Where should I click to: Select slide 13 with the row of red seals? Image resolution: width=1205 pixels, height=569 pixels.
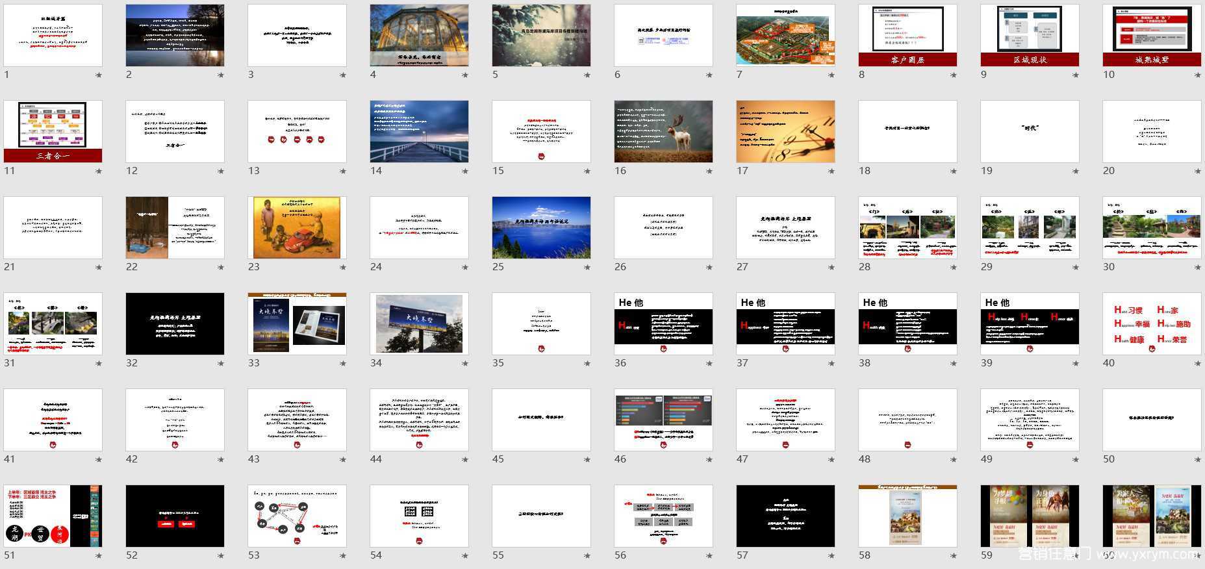pos(297,131)
